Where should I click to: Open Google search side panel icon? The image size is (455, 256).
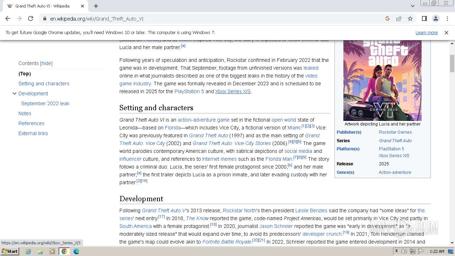[387, 18]
